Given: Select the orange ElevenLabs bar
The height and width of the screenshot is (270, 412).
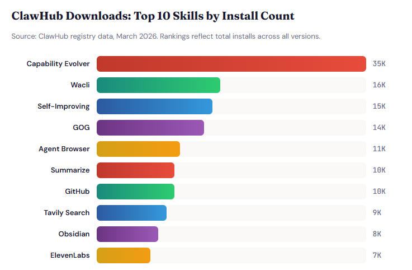Looking at the screenshot, I should click(x=124, y=255).
